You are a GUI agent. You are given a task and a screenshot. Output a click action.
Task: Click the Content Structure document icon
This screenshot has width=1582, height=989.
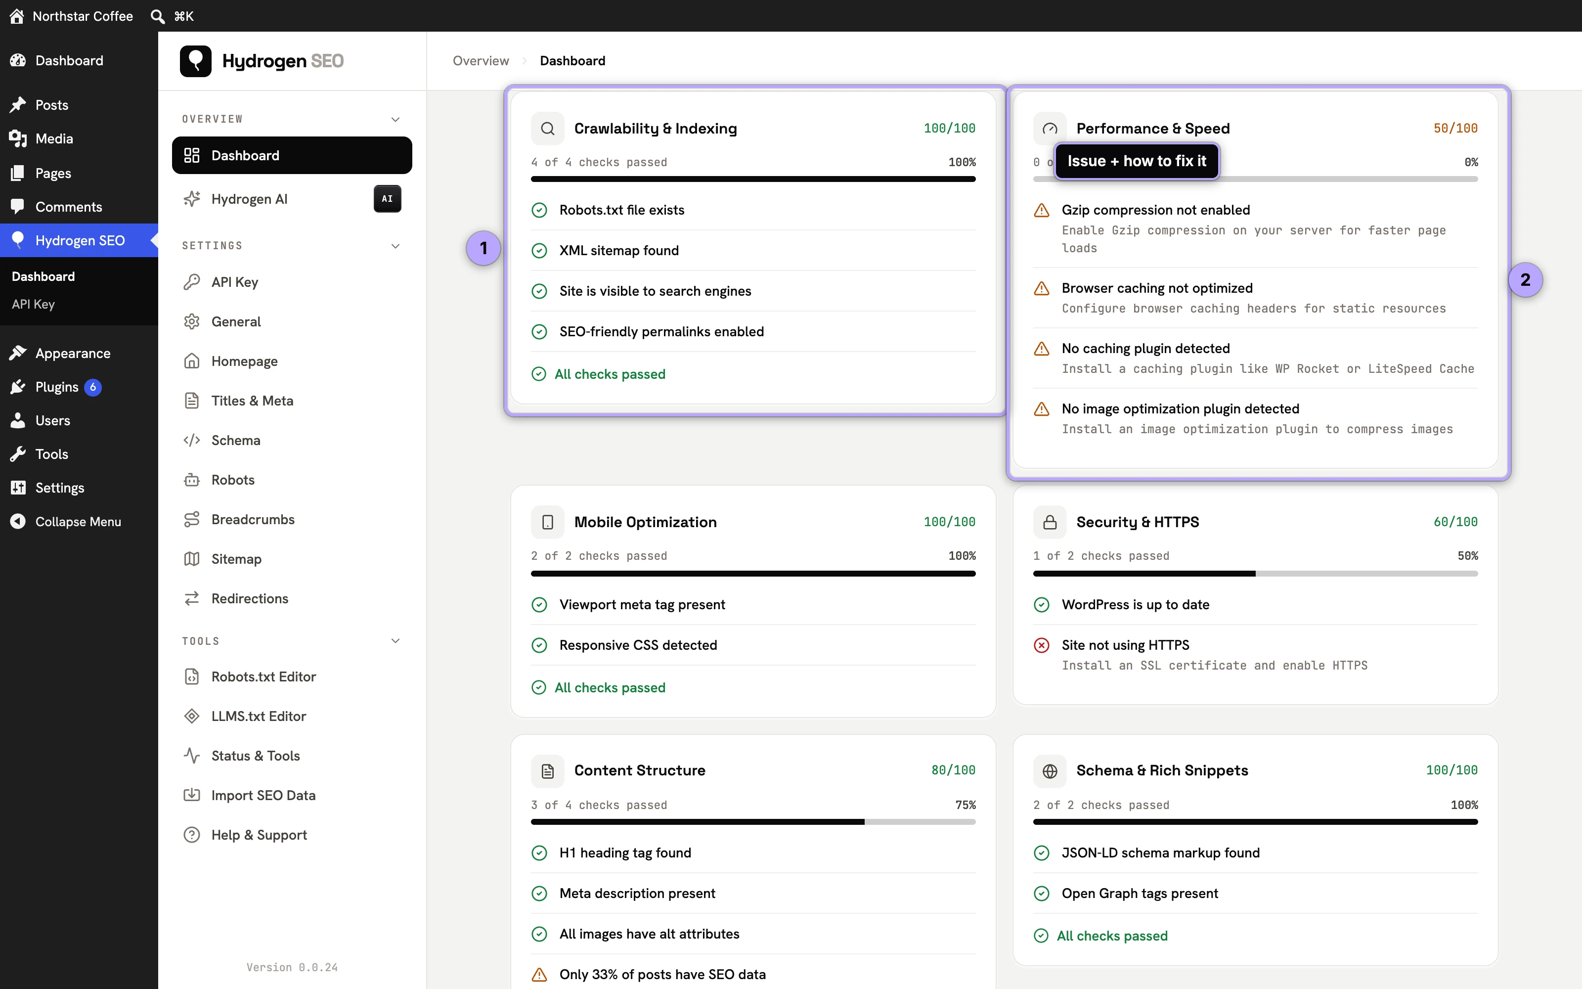pos(548,770)
